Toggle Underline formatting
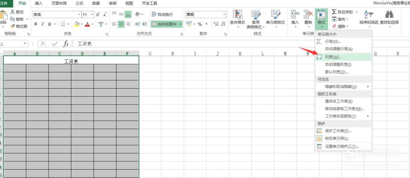 click(x=49, y=24)
